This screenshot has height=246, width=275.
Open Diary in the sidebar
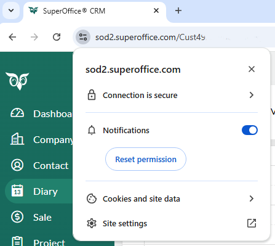click(x=39, y=191)
